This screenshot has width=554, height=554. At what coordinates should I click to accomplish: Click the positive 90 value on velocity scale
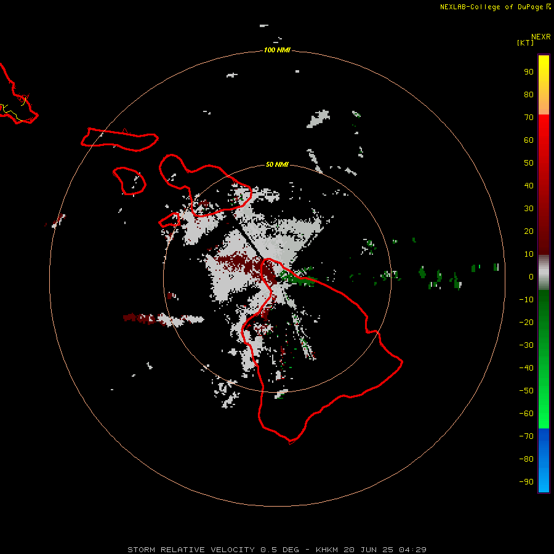pos(529,72)
